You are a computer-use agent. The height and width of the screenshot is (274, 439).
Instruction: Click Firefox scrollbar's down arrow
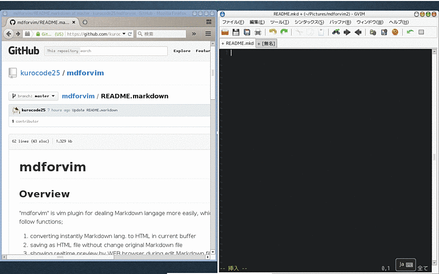pos(213,252)
